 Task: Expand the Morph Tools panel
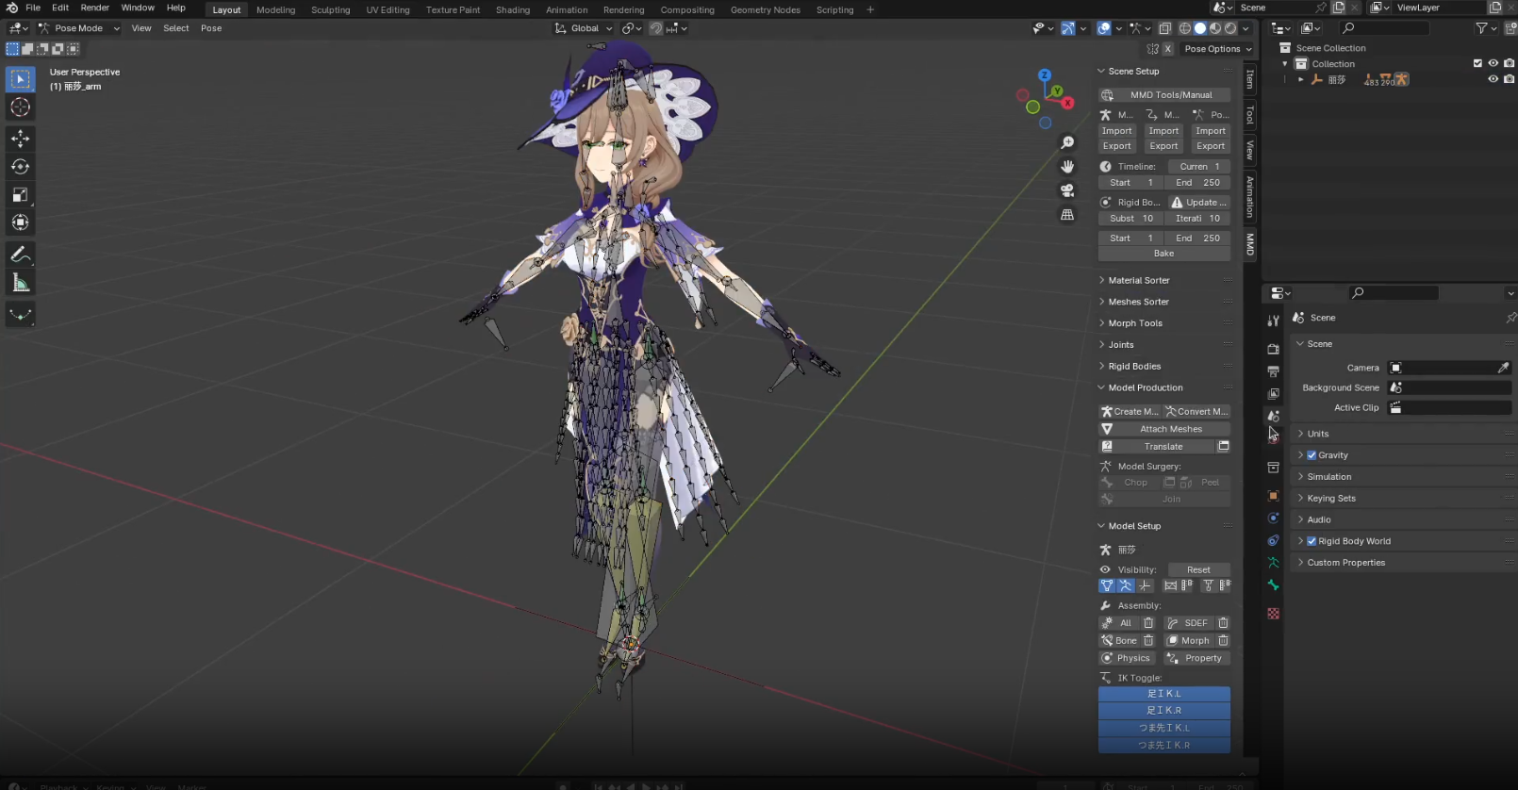(x=1135, y=323)
